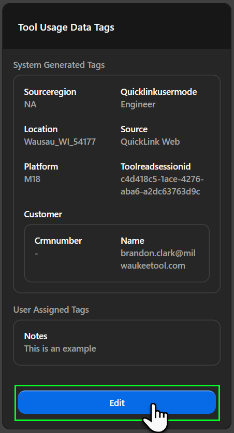Click the blue Edit button

(117, 402)
